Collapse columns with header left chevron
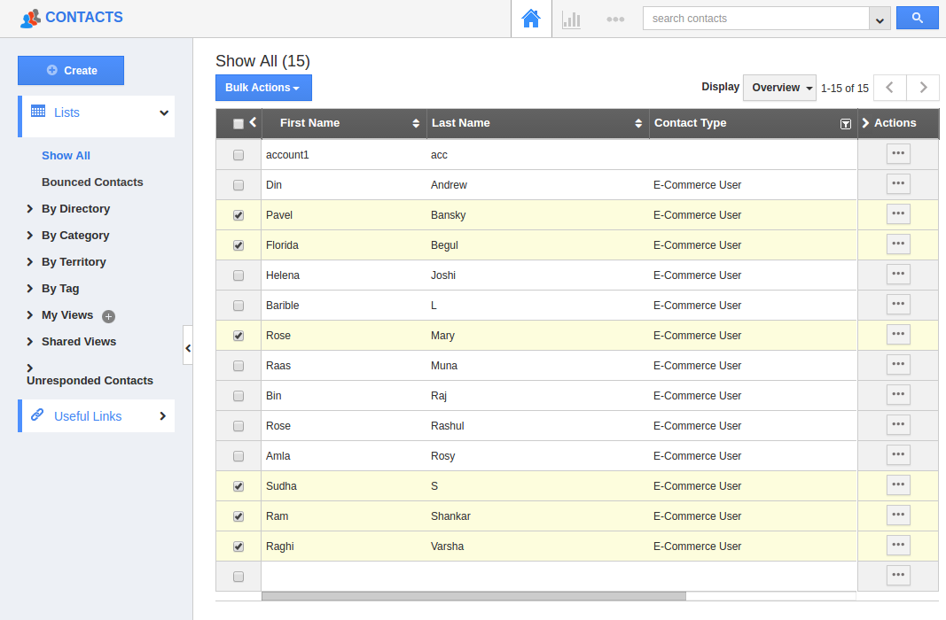 [x=253, y=122]
